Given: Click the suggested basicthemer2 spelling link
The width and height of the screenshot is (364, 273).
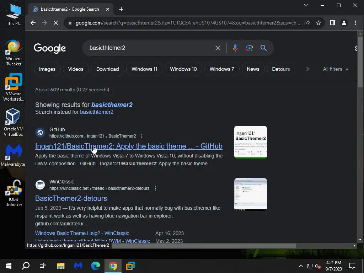Looking at the screenshot, I should click(112, 105).
